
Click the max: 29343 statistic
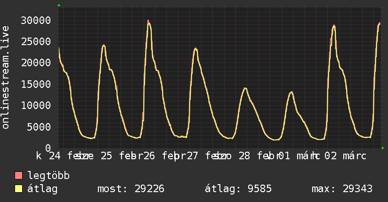(x=342, y=189)
